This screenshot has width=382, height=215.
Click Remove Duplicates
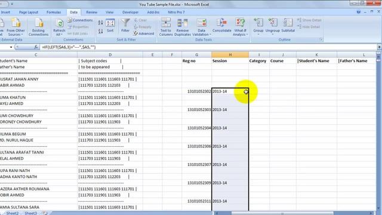(183, 27)
